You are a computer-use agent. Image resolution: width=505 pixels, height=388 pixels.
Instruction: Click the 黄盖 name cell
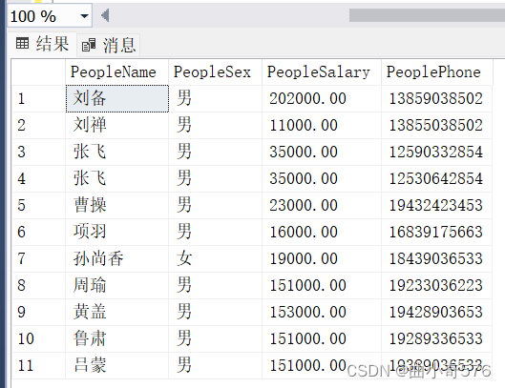click(x=116, y=313)
